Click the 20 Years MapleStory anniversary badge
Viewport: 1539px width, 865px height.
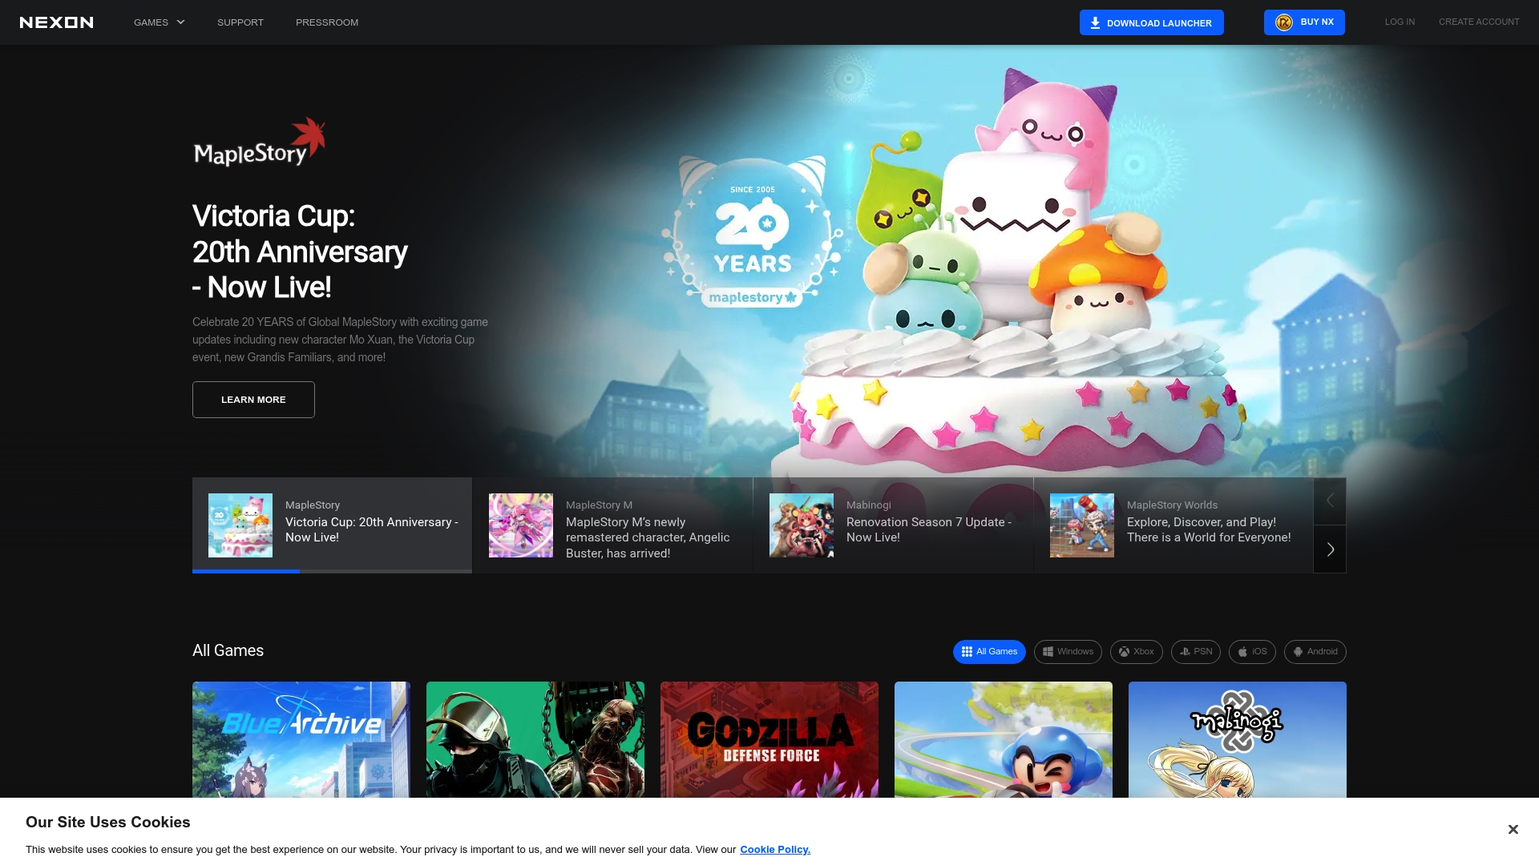pyautogui.click(x=752, y=232)
